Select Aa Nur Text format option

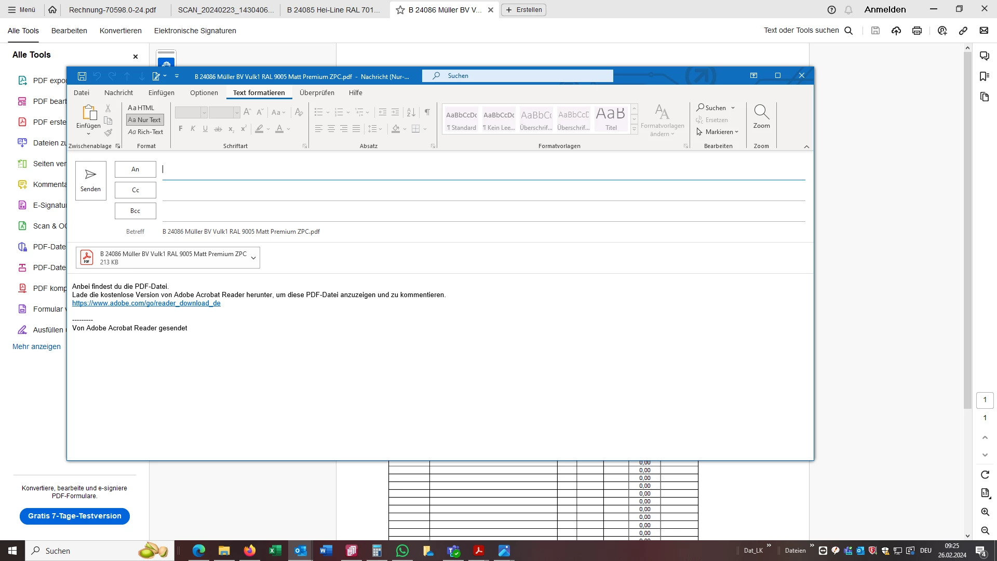pyautogui.click(x=145, y=120)
